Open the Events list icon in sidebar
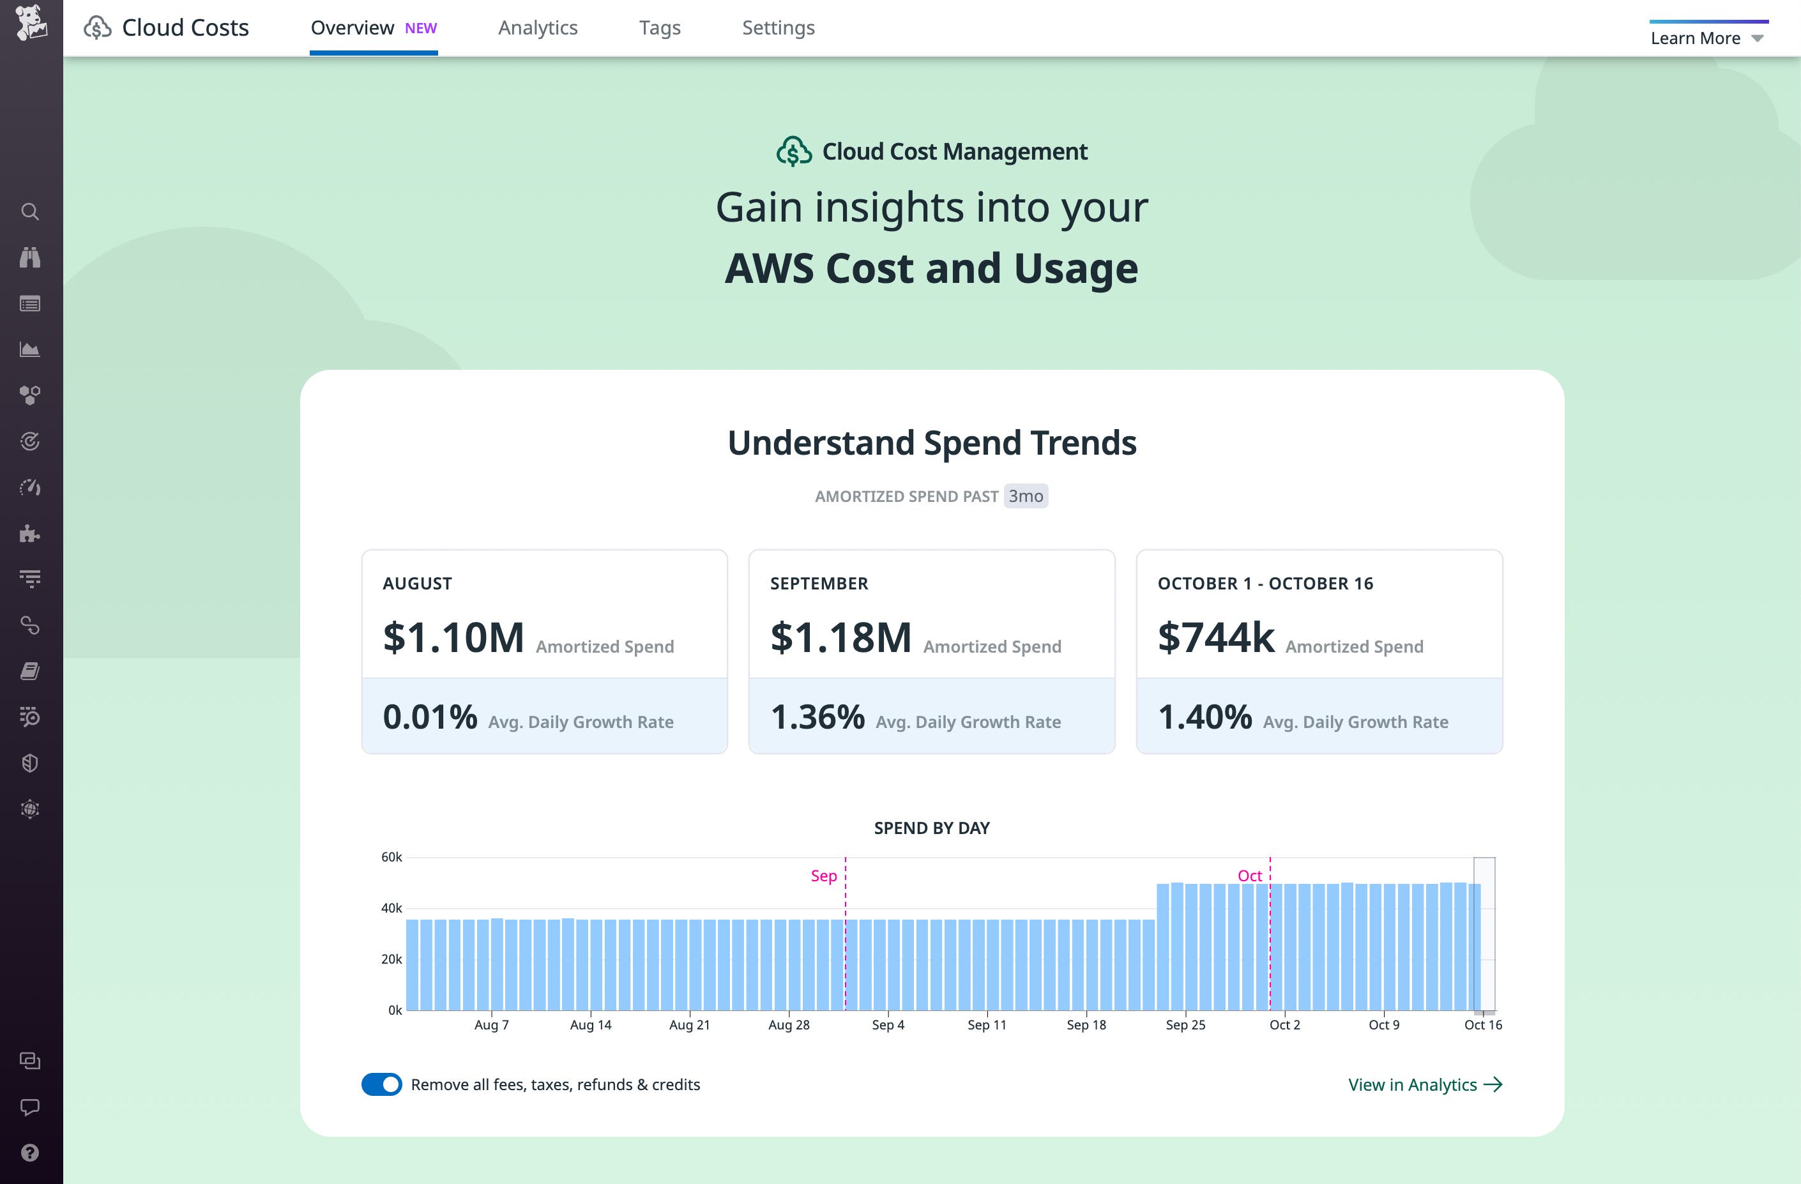This screenshot has height=1184, width=1801. point(30,303)
